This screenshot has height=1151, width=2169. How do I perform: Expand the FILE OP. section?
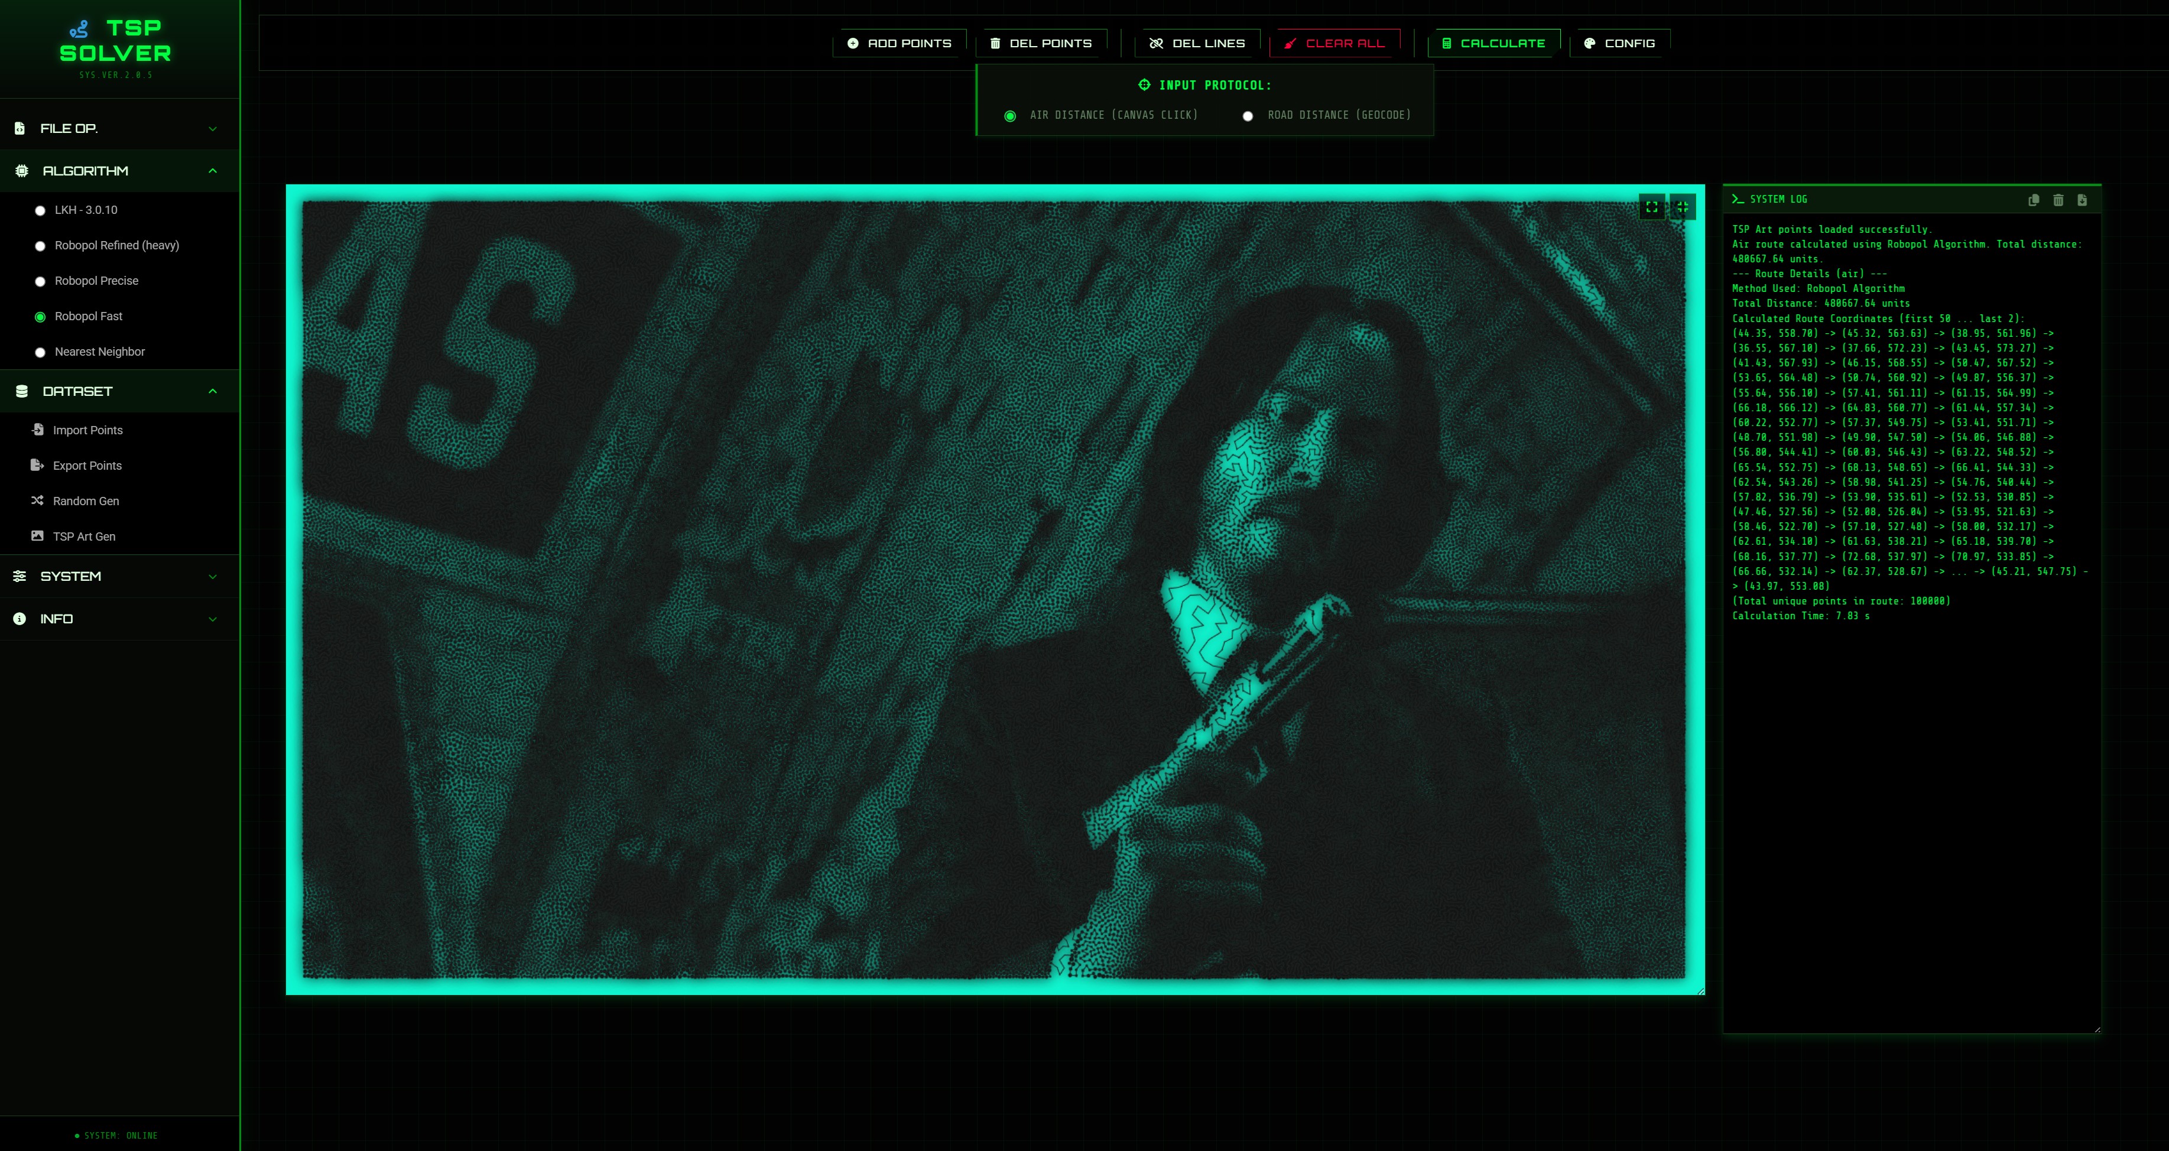pyautogui.click(x=119, y=128)
